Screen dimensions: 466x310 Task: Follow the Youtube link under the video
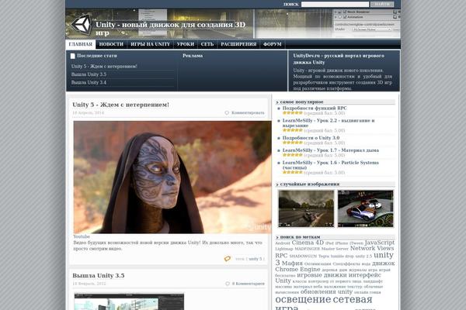pos(82,236)
